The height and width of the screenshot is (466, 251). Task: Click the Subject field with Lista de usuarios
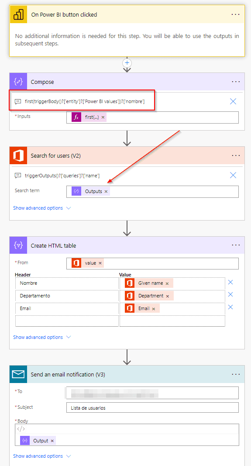click(152, 408)
